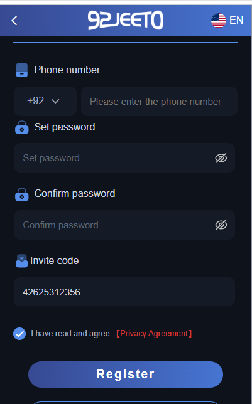Click the phone icon beside Phone number
Viewport: 252px width, 404px height.
click(x=22, y=70)
